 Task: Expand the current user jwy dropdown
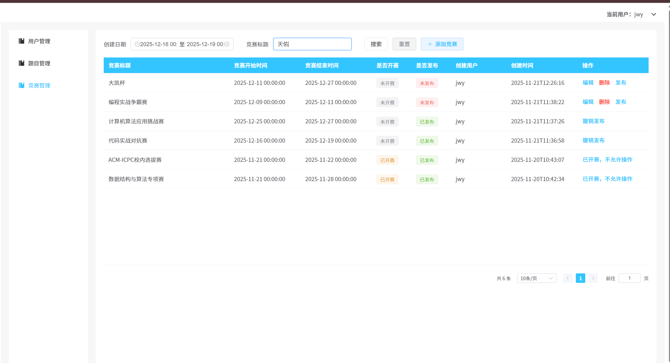tap(653, 14)
